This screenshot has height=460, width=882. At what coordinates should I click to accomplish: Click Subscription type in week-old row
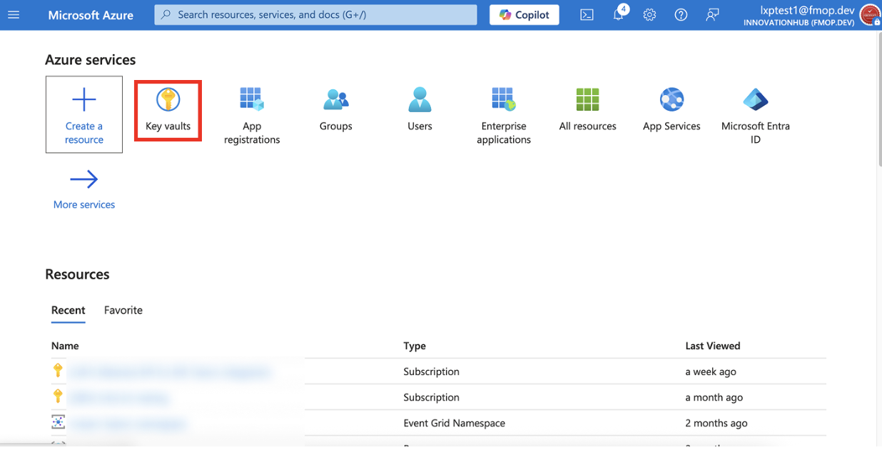click(431, 371)
